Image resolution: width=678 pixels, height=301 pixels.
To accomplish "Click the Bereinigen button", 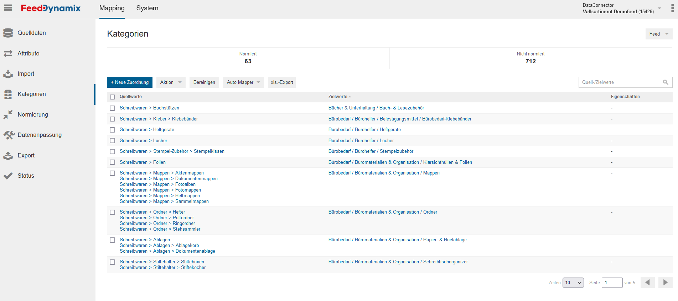I will click(x=204, y=82).
